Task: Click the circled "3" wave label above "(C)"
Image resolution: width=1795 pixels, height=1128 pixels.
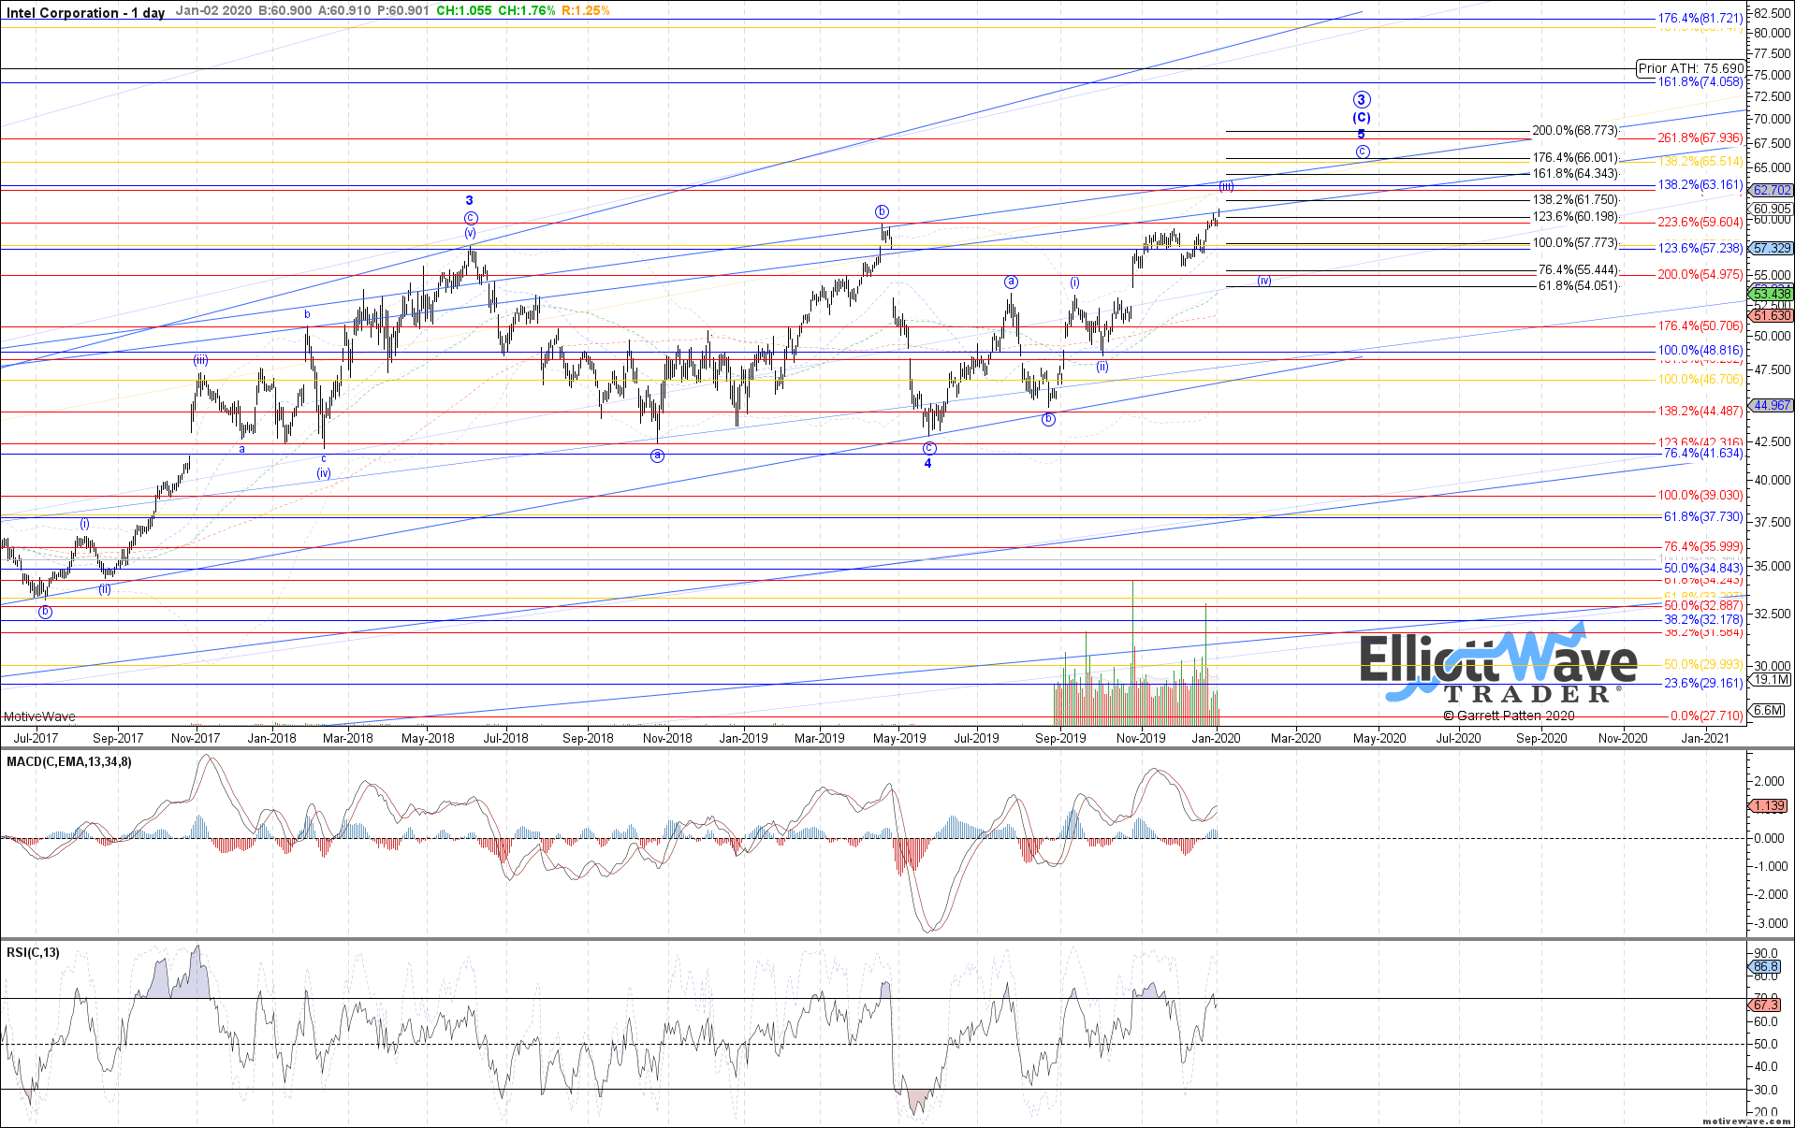Action: point(1362,99)
